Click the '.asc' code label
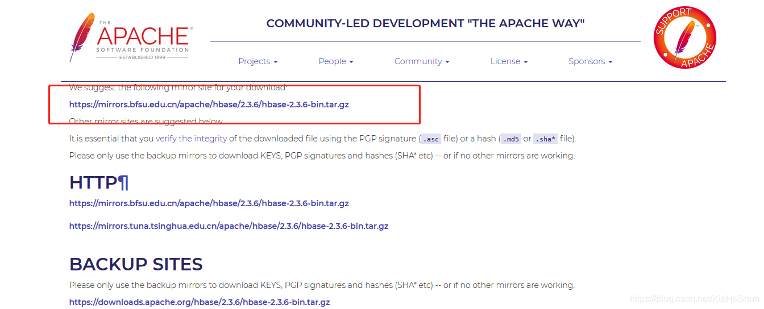Screen dimensions: 764x309 coord(431,139)
